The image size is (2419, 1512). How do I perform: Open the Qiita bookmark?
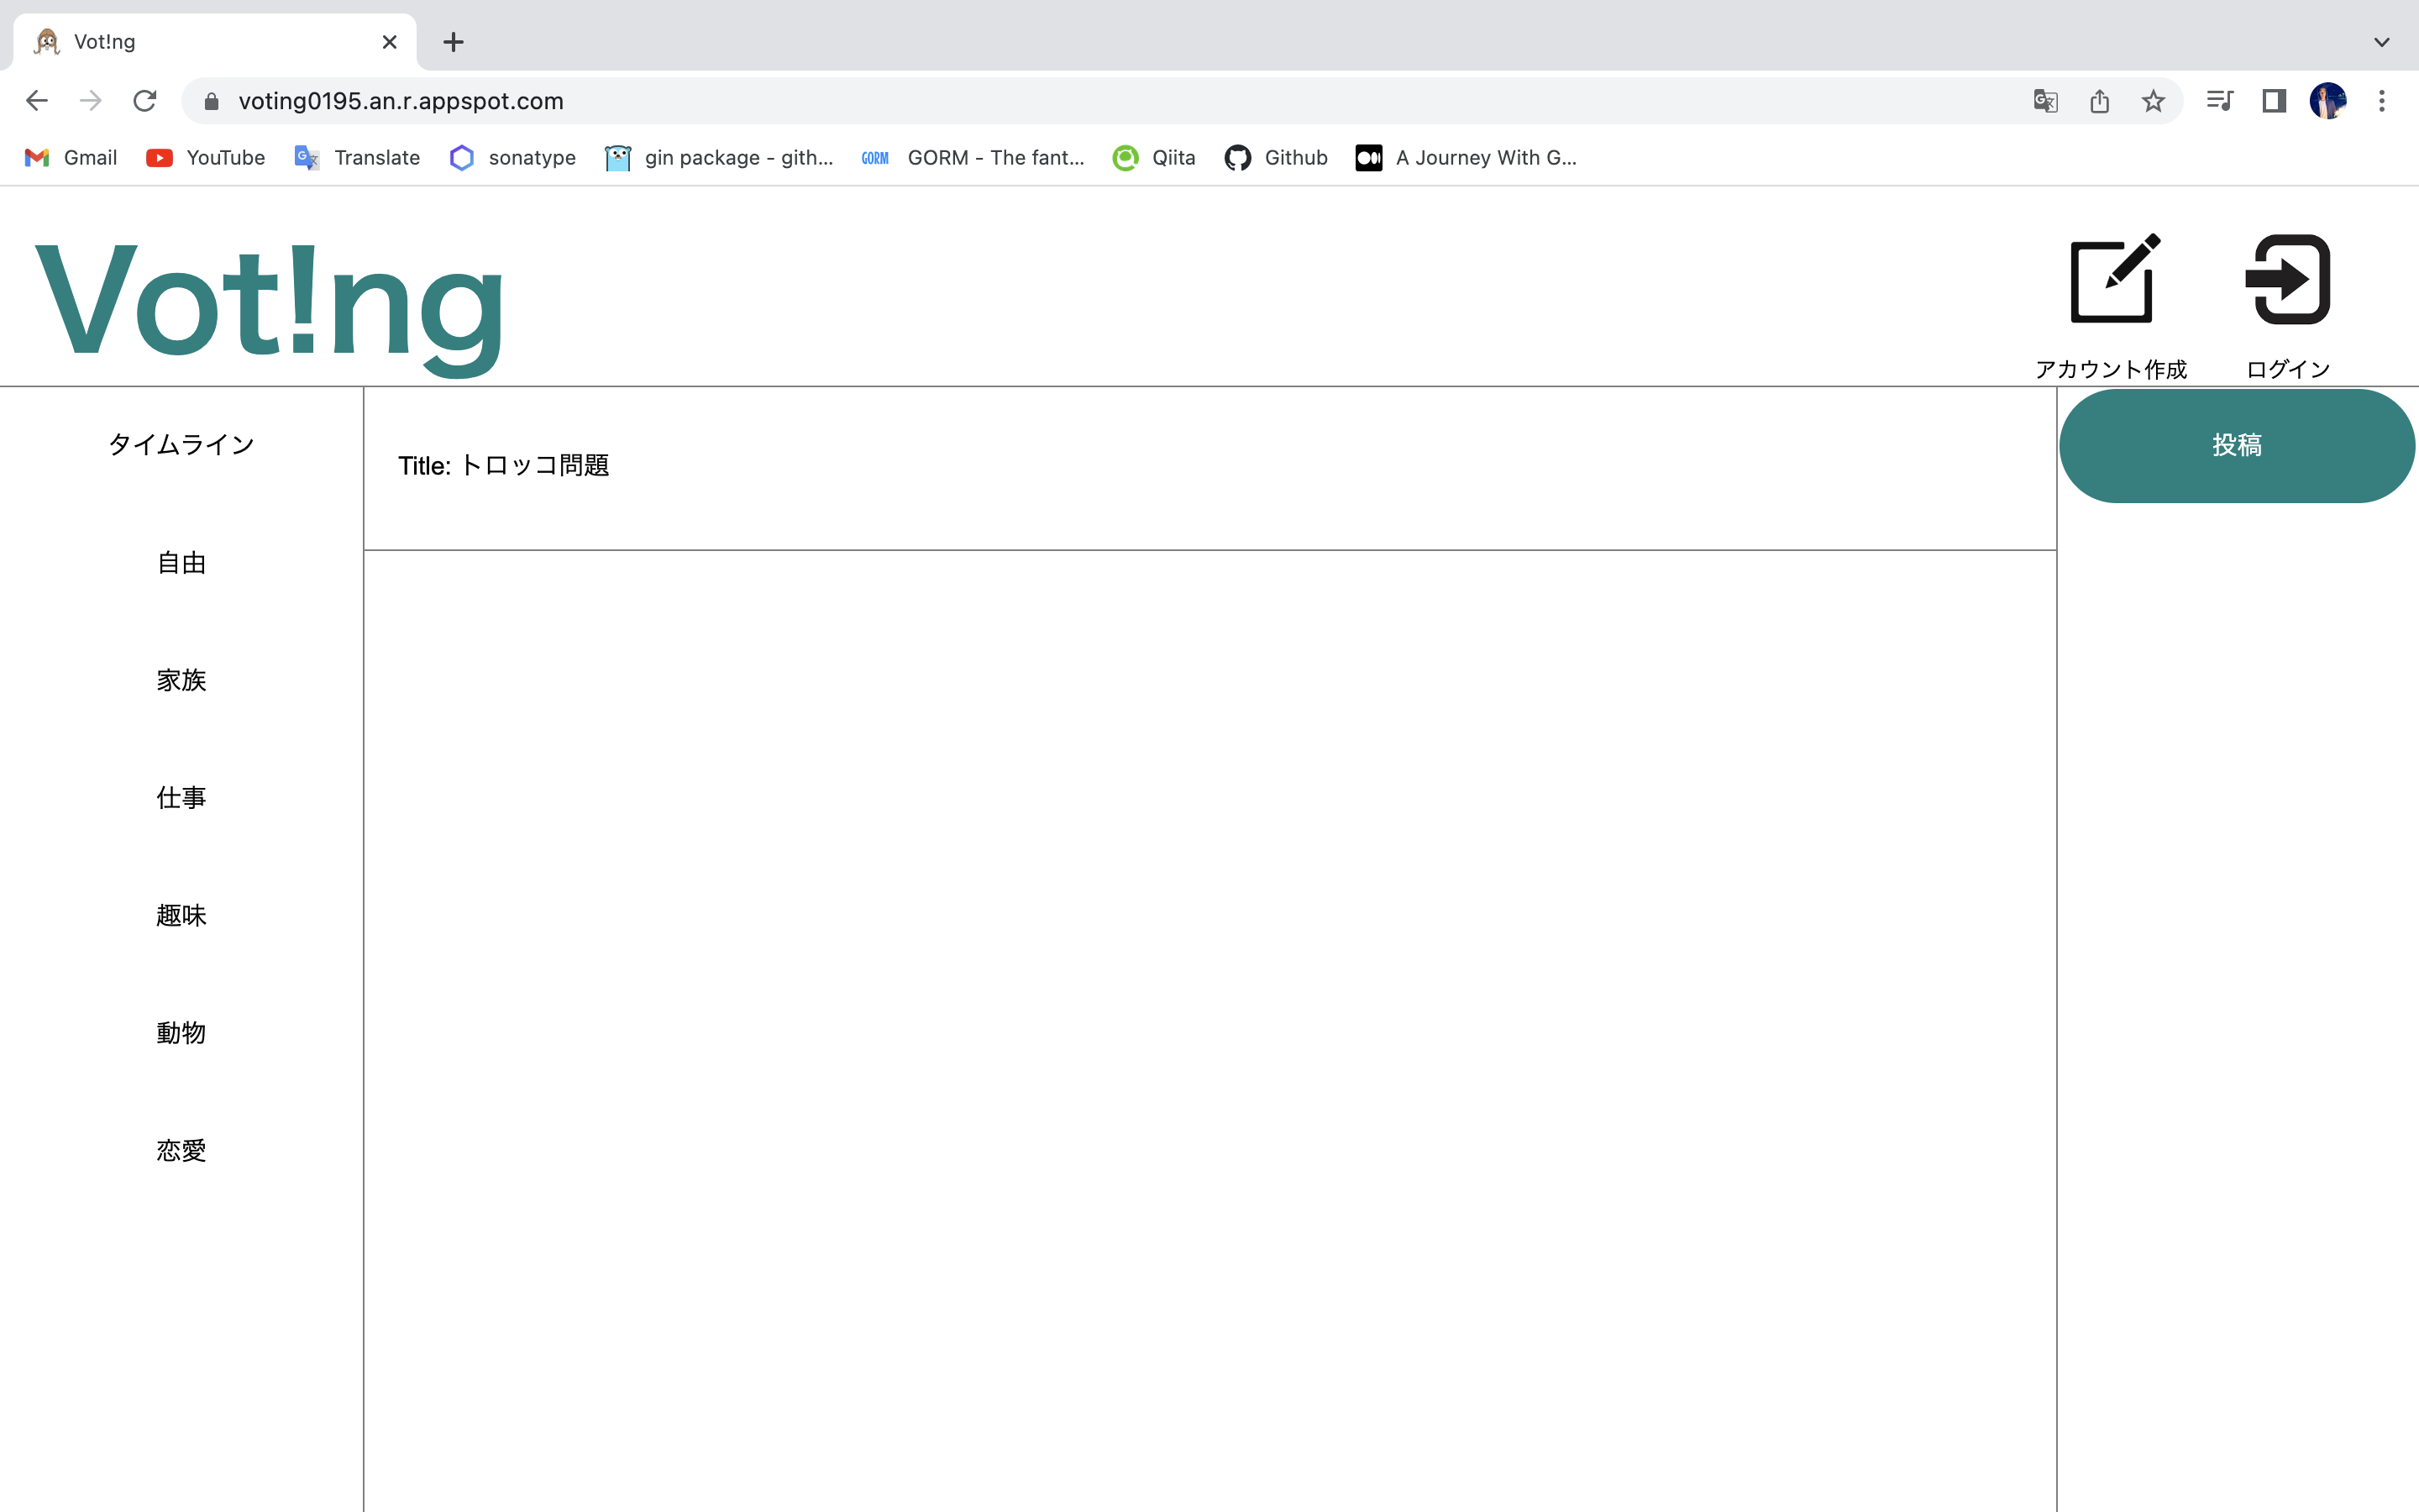(x=1153, y=158)
